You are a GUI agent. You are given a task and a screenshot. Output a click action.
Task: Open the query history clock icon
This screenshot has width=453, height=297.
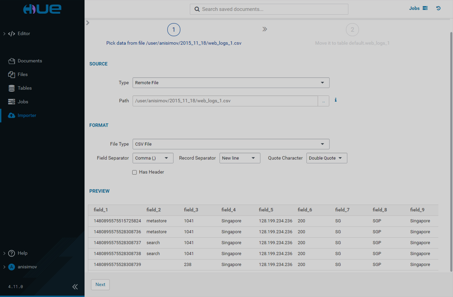tap(438, 8)
